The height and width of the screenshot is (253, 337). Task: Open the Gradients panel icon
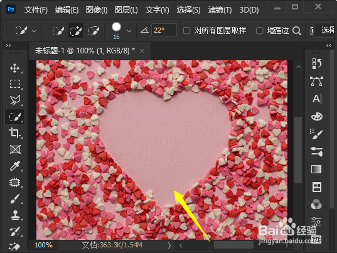(316, 169)
